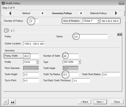Image resolution: width=126 pixels, height=107 pixels.
Task: Close the Modify Pulleys window
Action: (122, 3)
